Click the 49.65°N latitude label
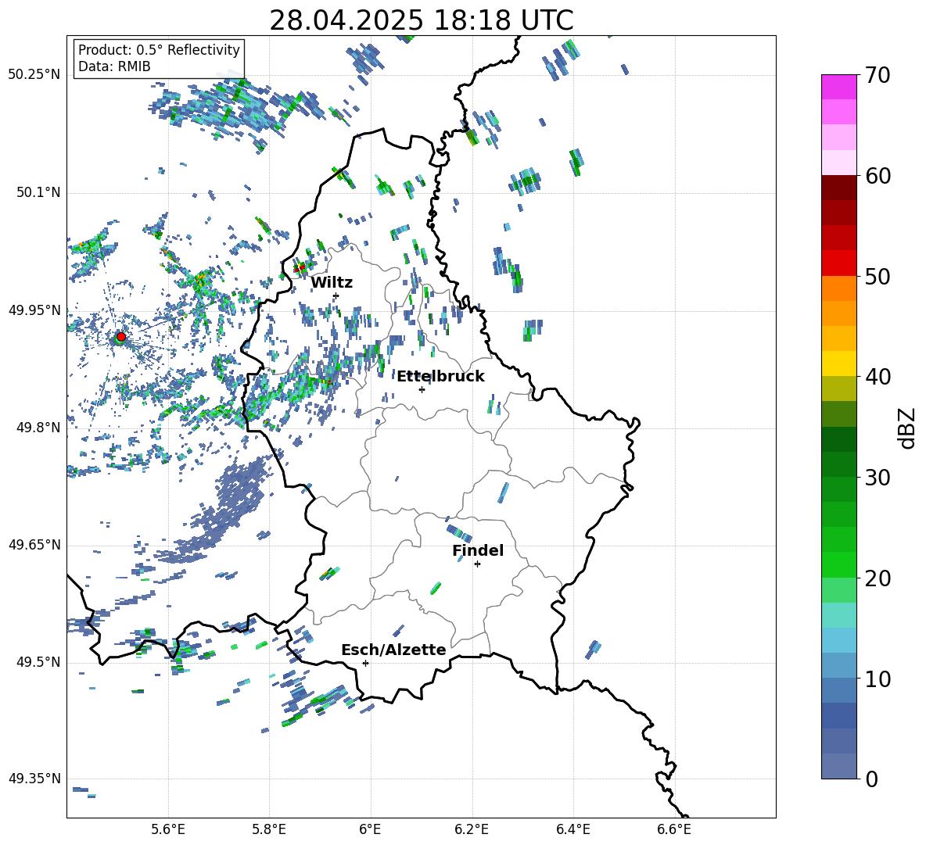926x845 pixels. coord(34,545)
